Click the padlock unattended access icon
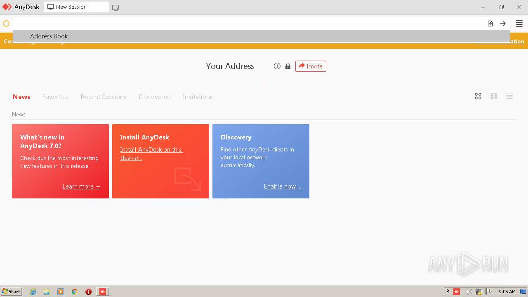The image size is (528, 297). coord(288,66)
